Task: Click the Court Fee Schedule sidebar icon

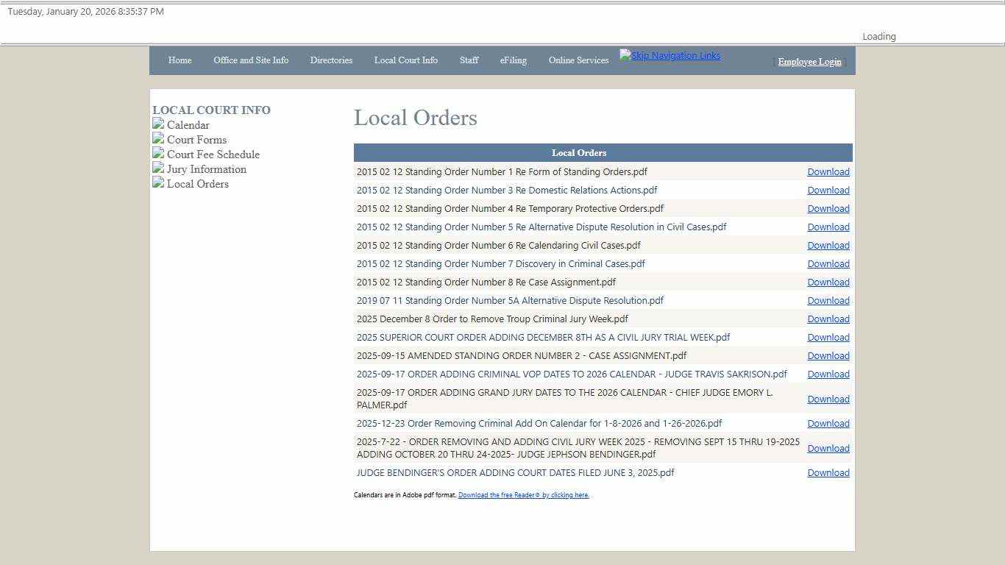Action: click(x=158, y=154)
